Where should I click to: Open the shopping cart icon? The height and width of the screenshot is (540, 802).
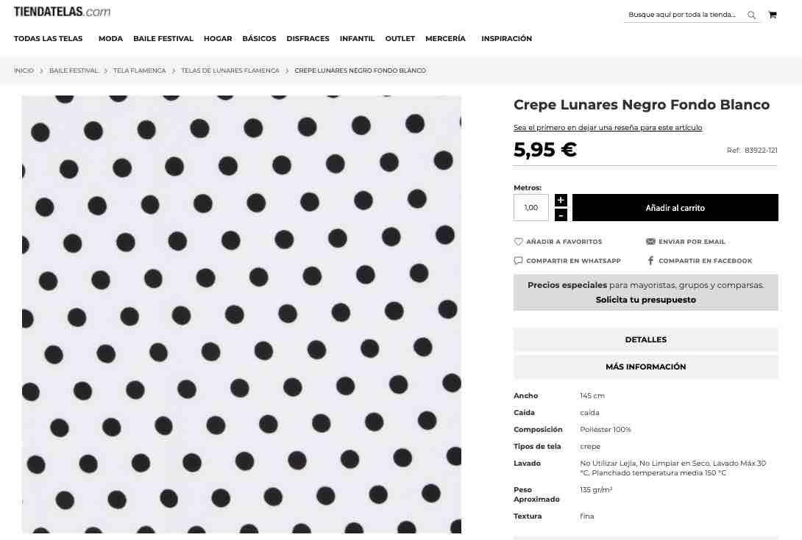click(773, 15)
